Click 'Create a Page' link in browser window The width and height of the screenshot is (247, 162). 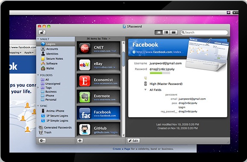tap(121, 149)
